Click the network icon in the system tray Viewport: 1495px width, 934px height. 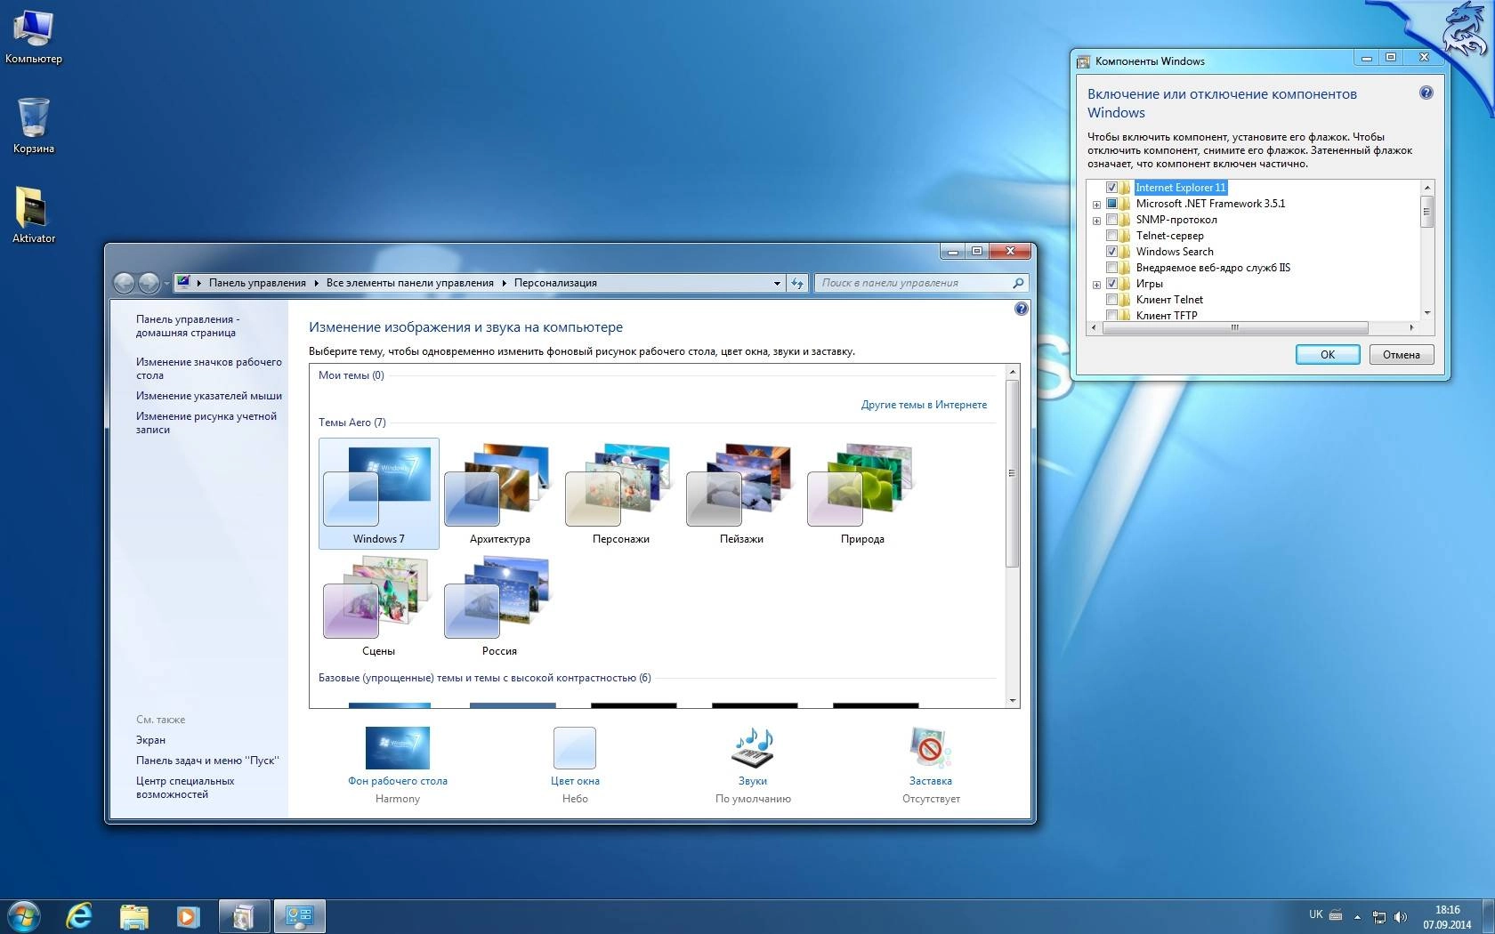(1379, 917)
